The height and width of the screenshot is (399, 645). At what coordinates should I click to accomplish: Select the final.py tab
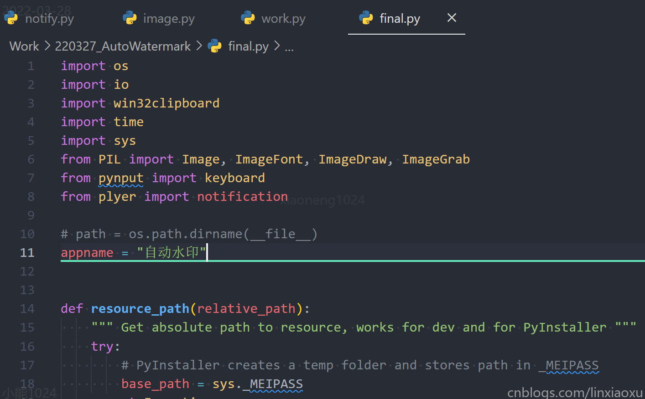coord(400,18)
